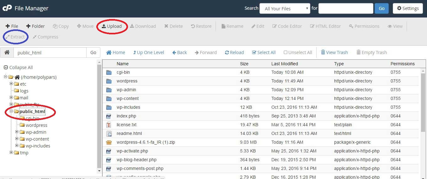This screenshot has width=427, height=179.
Task: Click the Edit toolbar button
Action: coord(258,26)
